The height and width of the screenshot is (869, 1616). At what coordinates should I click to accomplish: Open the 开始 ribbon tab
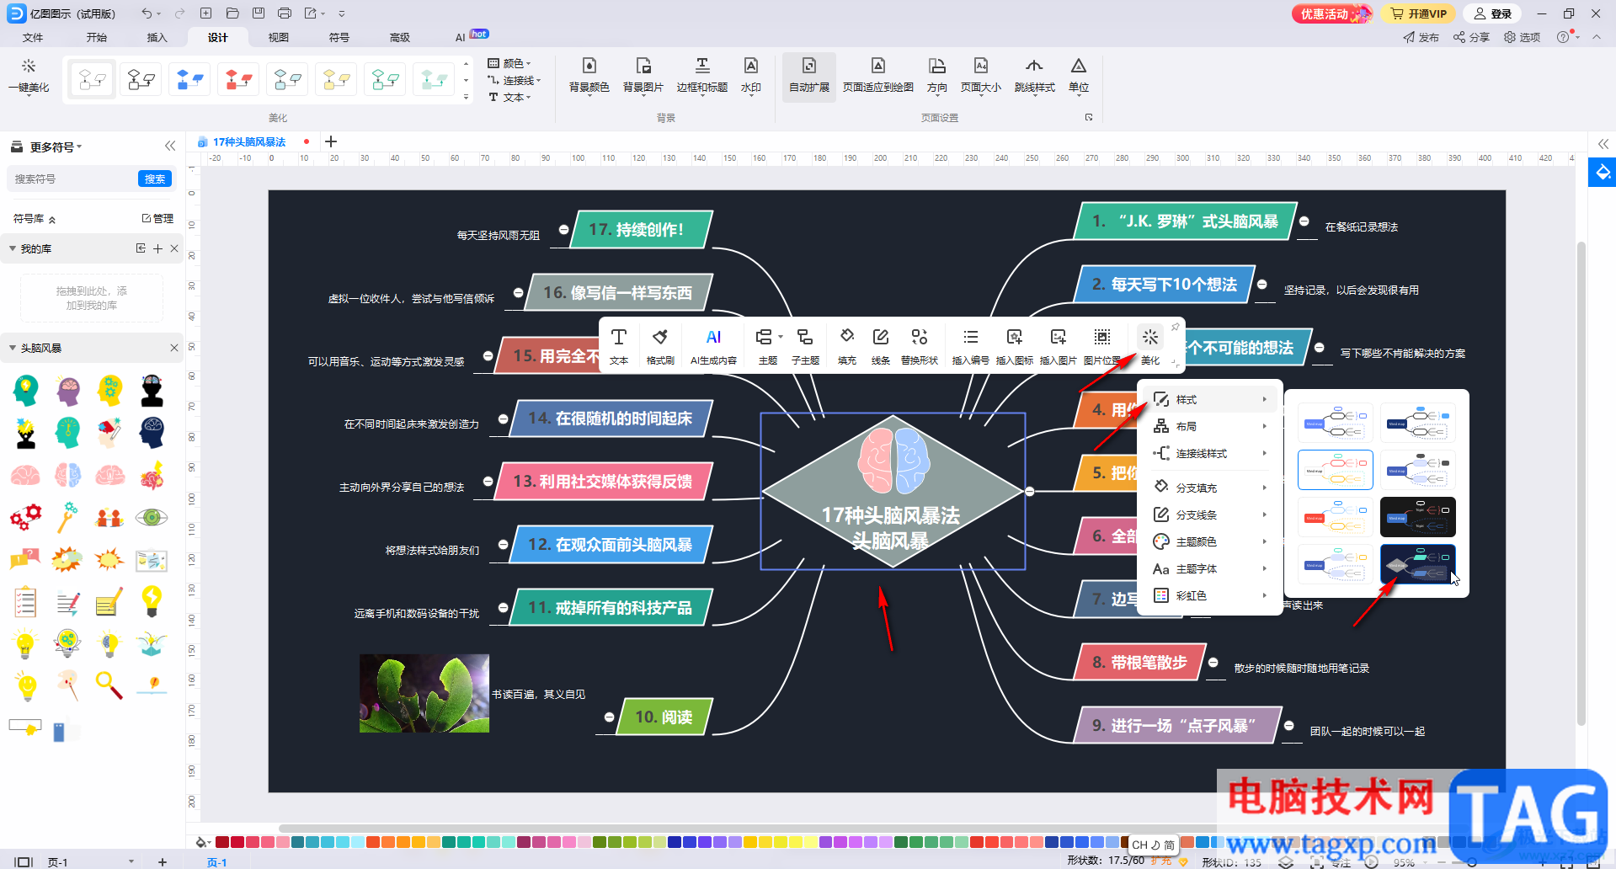click(97, 37)
